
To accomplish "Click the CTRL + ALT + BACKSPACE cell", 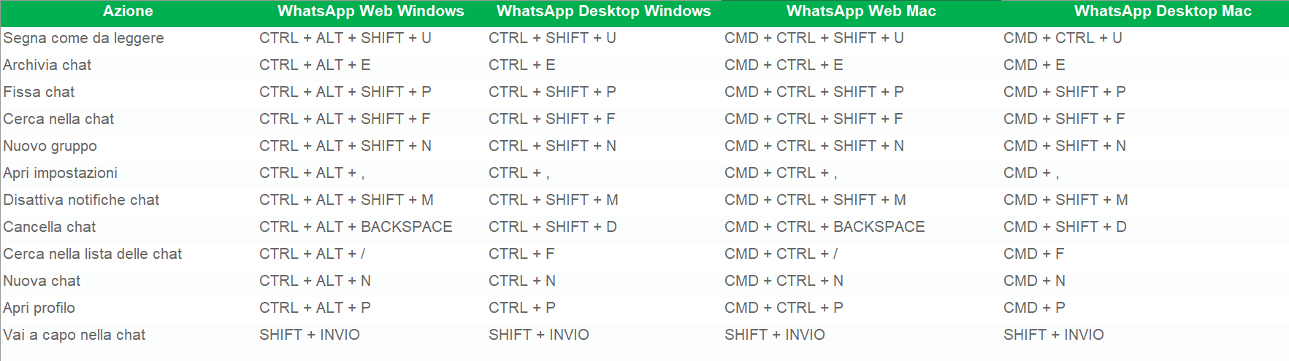I will tap(356, 227).
